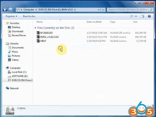Click Computer in the address breadcrumb
Image resolution: width=156 pixels, height=117 pixels.
[29, 10]
